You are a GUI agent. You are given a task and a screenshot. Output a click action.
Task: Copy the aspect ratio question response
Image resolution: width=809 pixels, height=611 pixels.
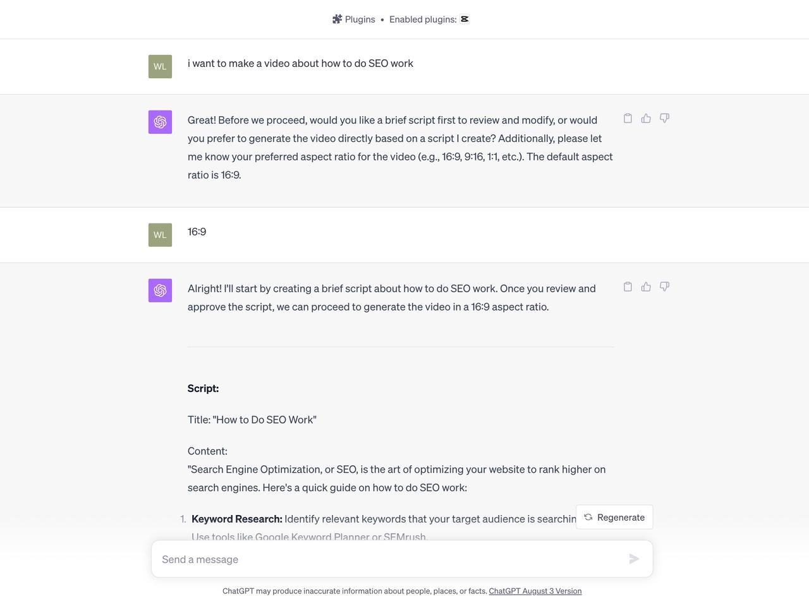(x=628, y=118)
